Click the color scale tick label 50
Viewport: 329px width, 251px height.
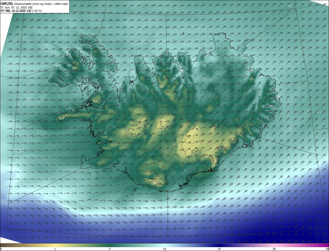(x=327, y=249)
